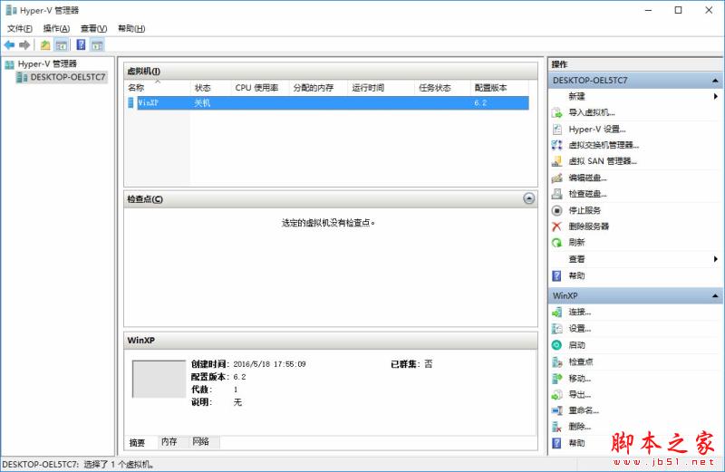725x472 pixels.
Task: Open the 文件(F) menu
Action: (x=19, y=29)
